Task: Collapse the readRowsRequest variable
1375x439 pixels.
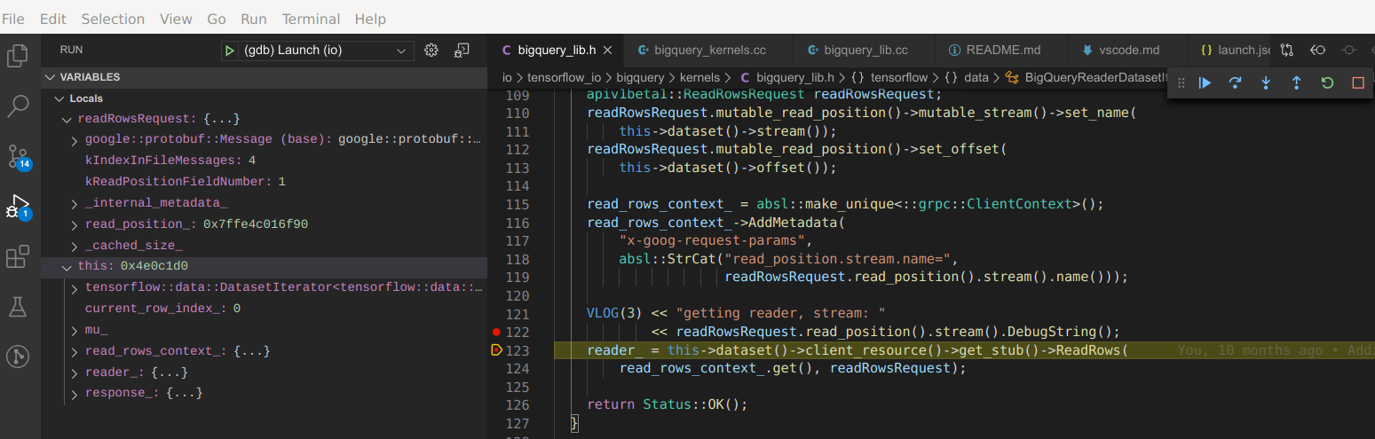Action: [68, 119]
